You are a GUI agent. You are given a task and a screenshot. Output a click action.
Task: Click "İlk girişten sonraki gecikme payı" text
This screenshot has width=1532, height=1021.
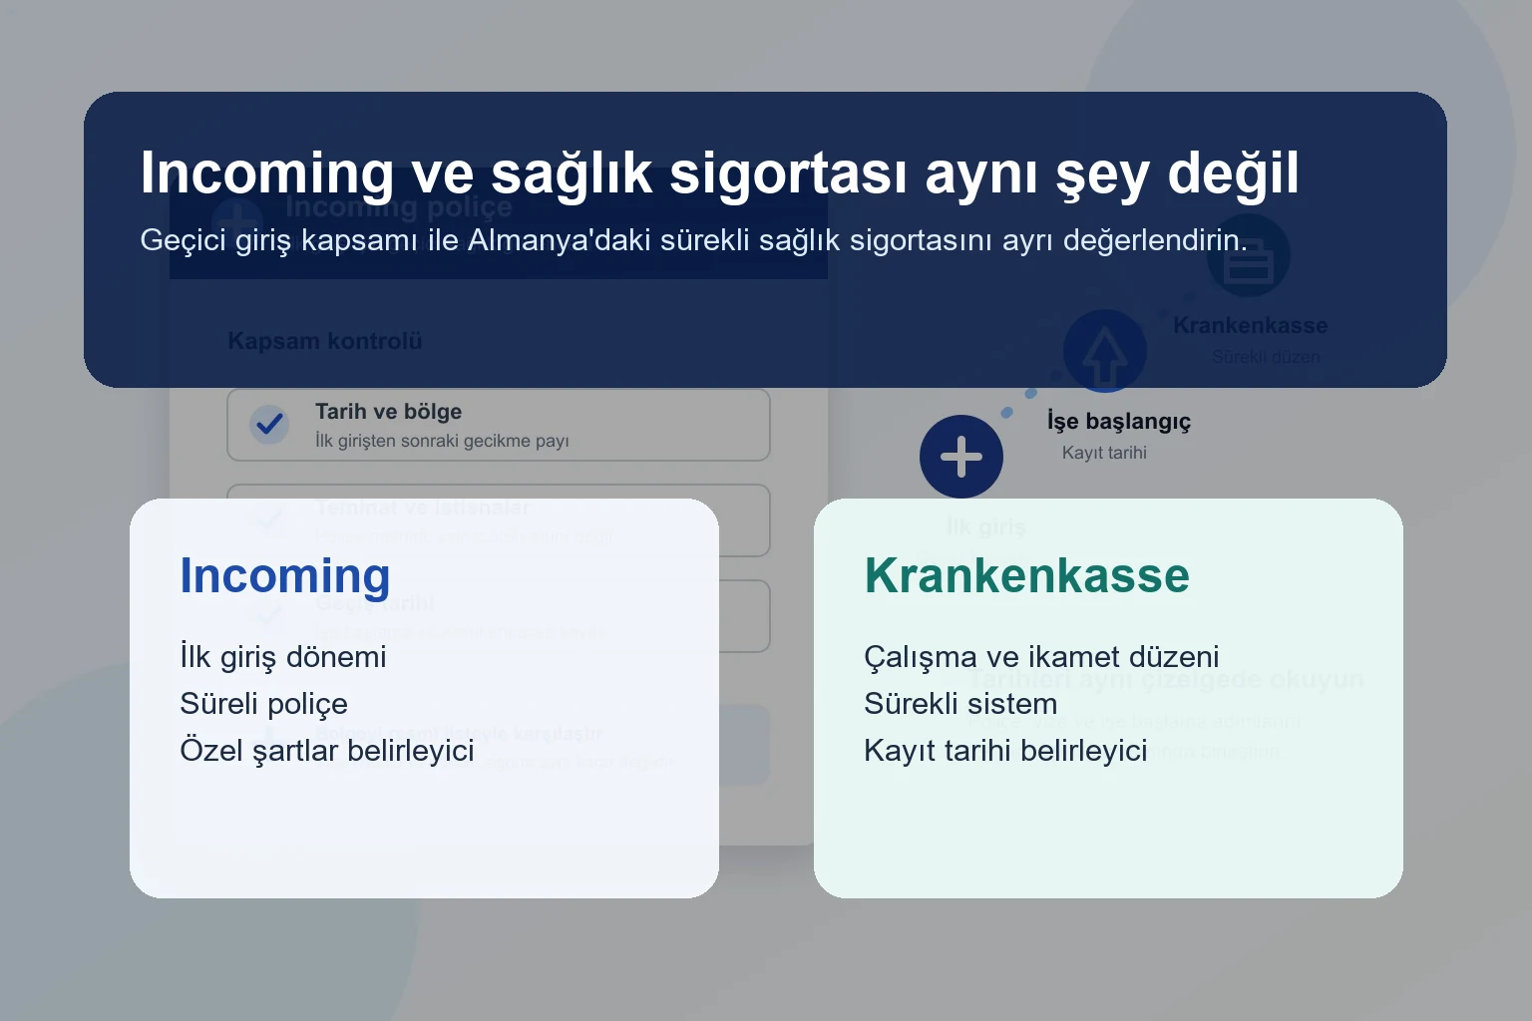pyautogui.click(x=442, y=441)
